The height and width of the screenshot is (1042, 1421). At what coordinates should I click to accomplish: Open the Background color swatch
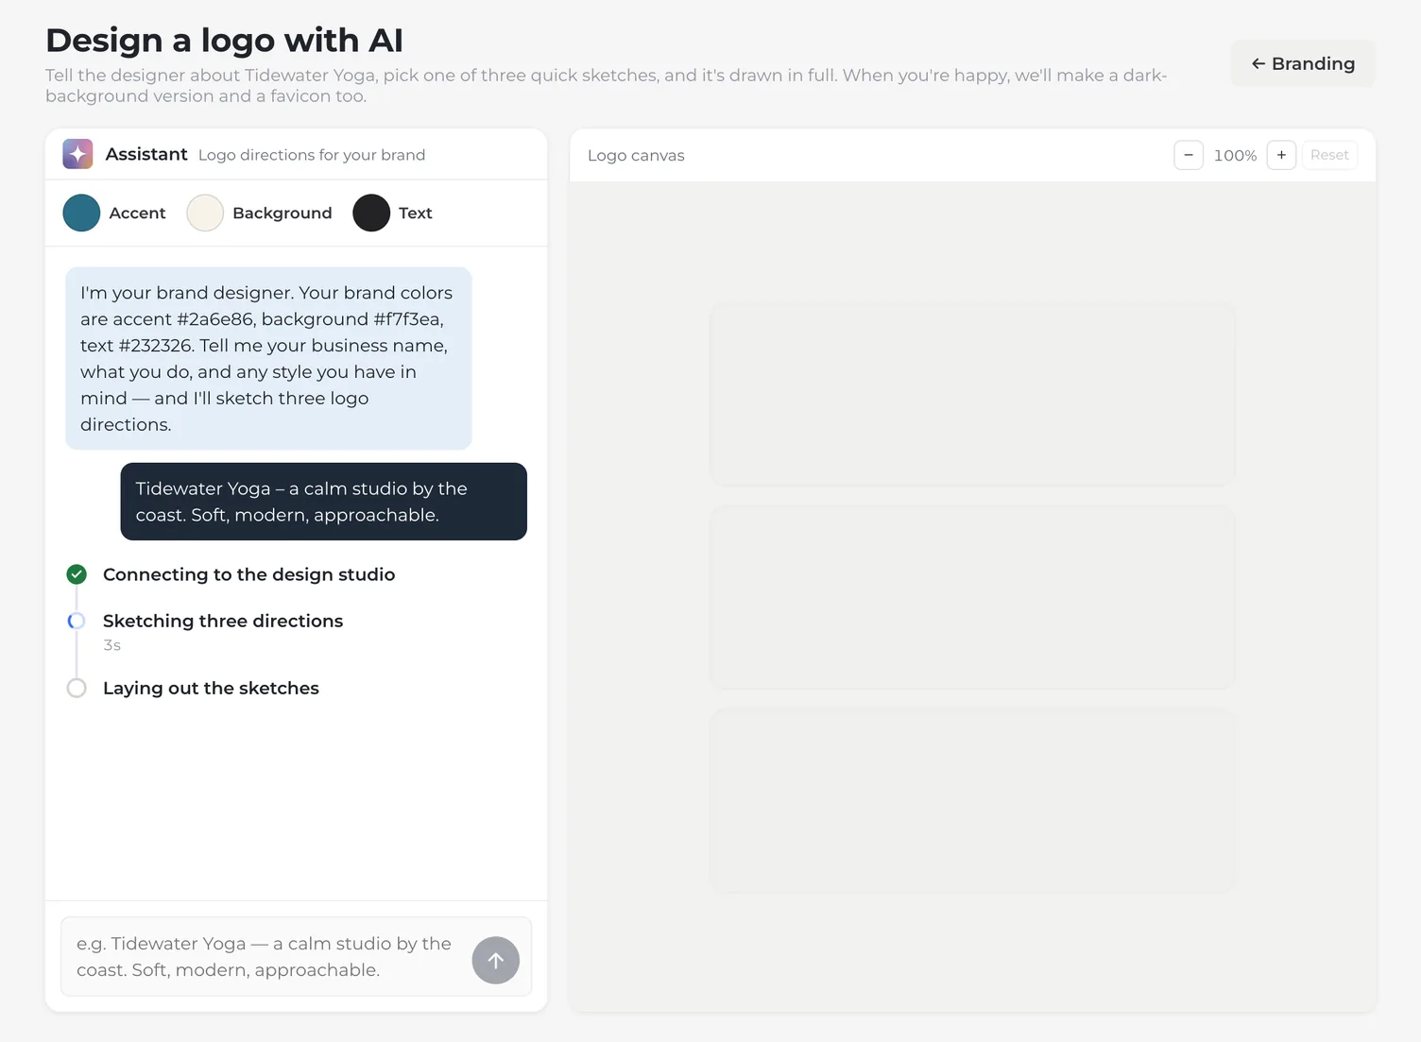(x=205, y=213)
